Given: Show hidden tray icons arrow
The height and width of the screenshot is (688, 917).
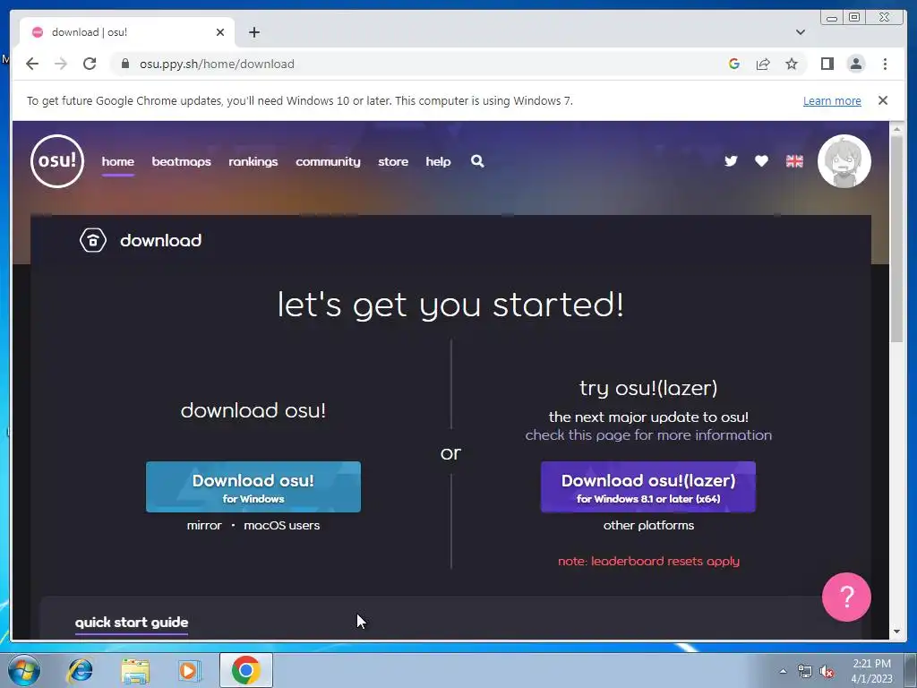Looking at the screenshot, I should [783, 671].
